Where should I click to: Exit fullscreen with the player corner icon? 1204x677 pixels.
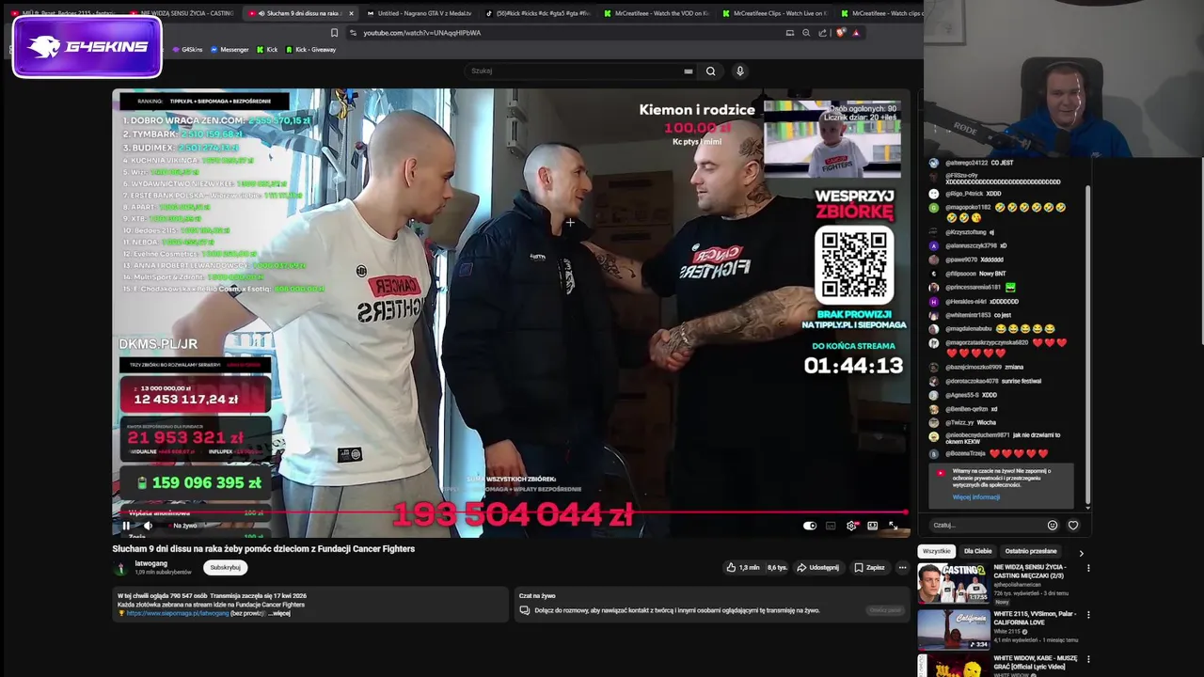tap(893, 526)
